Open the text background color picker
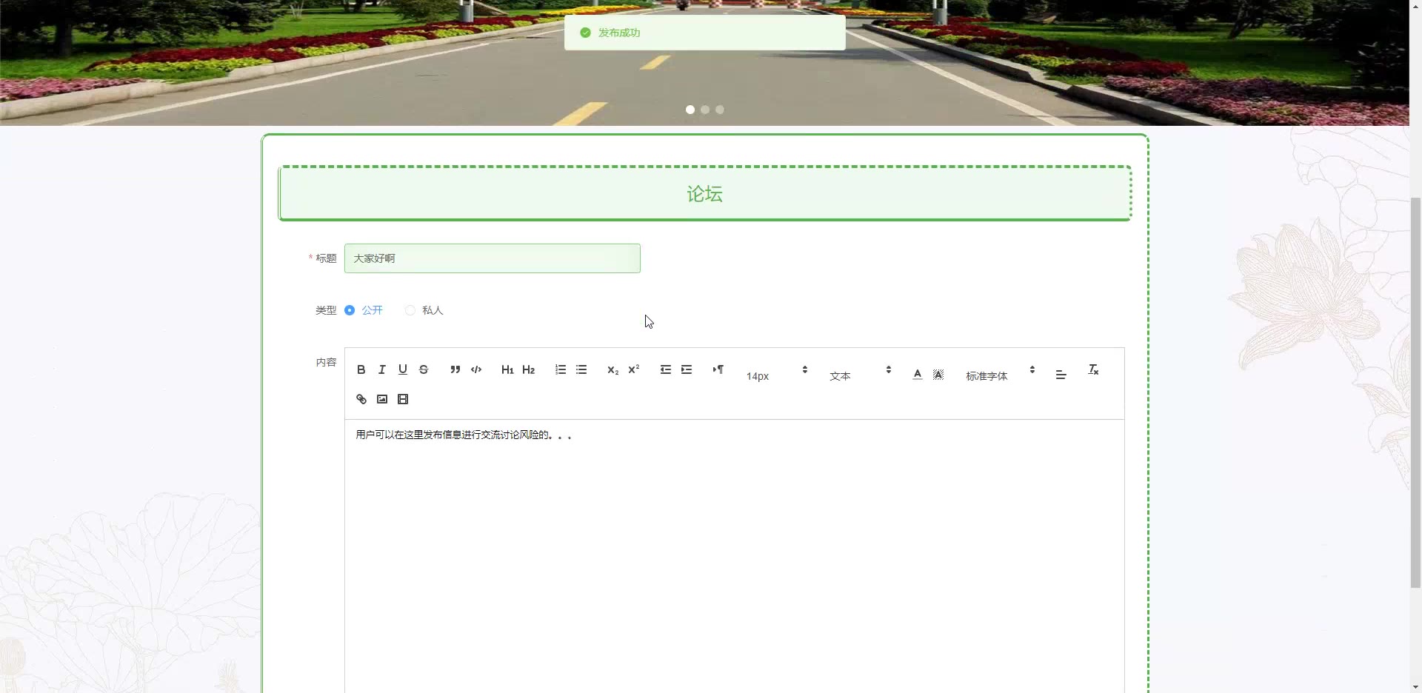The width and height of the screenshot is (1422, 693). pos(938,375)
